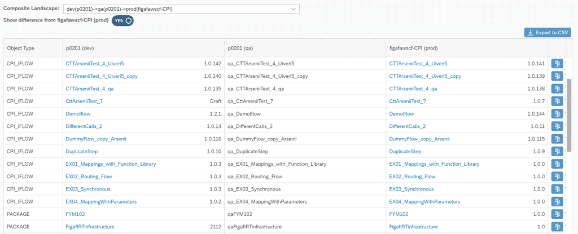Image resolution: width=578 pixels, height=234 pixels.
Task: Open prod link EX02_Routing_Flow
Action: point(412,176)
